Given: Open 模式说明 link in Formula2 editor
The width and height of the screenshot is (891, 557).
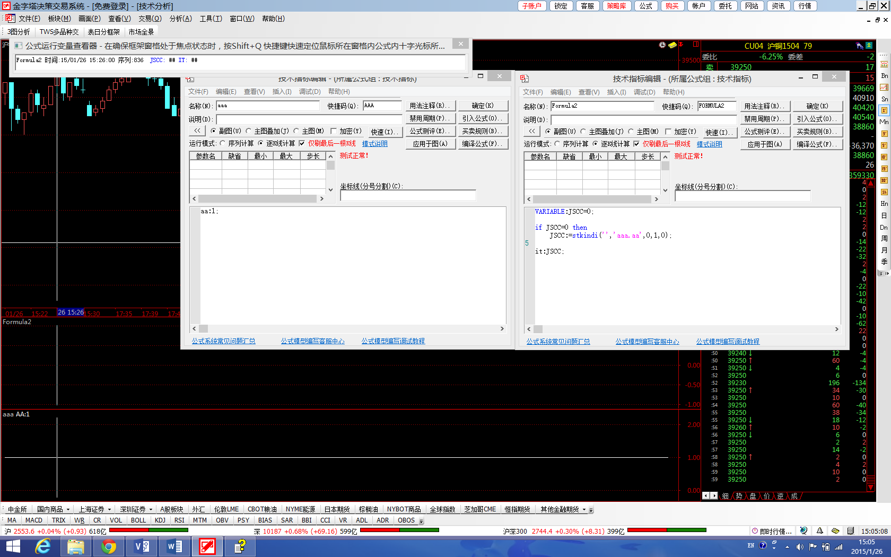Looking at the screenshot, I should pyautogui.click(x=709, y=144).
